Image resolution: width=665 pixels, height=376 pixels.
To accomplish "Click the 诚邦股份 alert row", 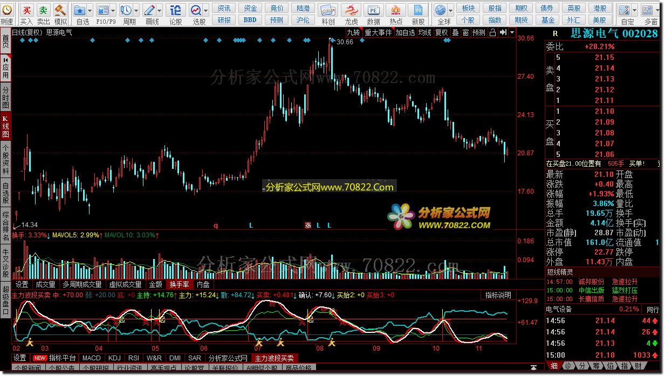I will tap(603, 282).
